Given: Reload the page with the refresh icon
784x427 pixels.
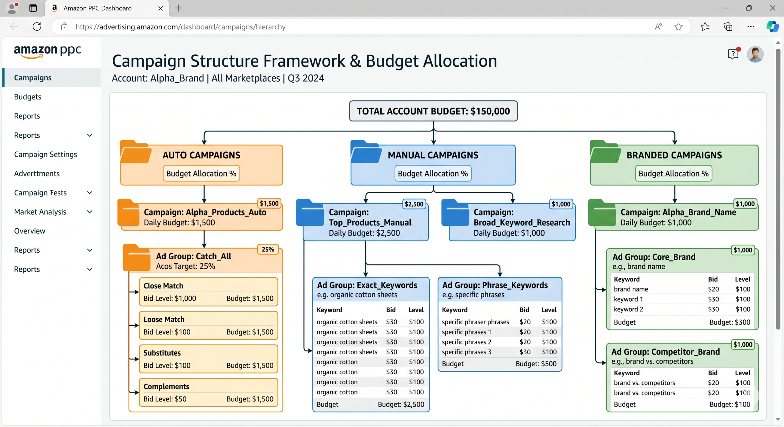Looking at the screenshot, I should (x=37, y=27).
